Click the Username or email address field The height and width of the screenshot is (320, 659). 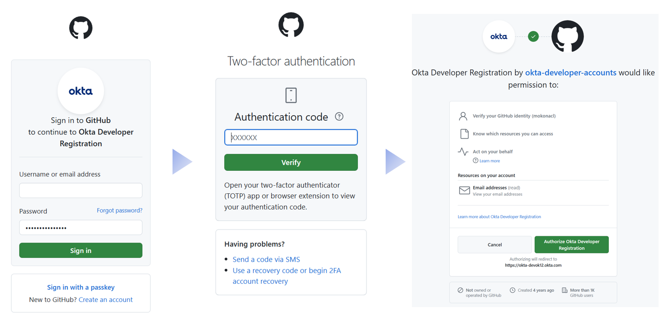click(80, 190)
